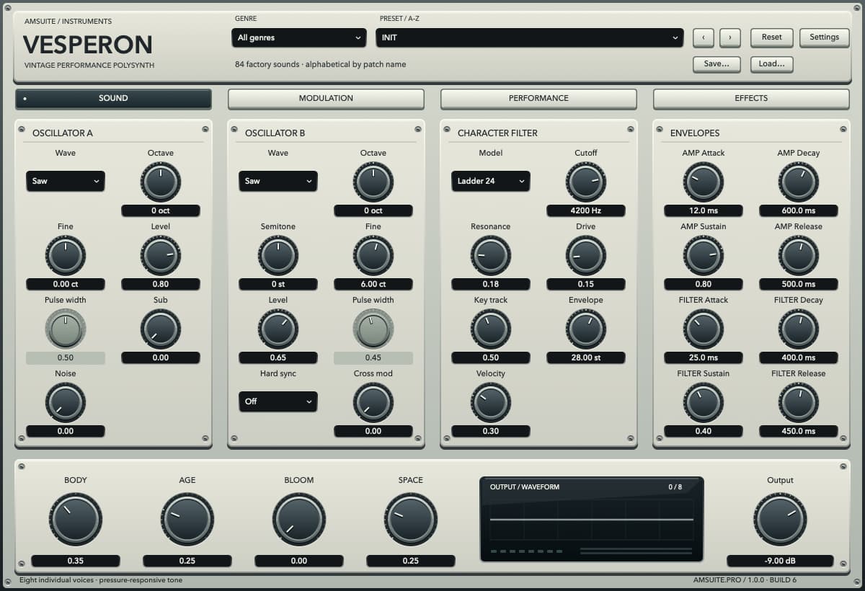Image resolution: width=865 pixels, height=591 pixels.
Task: Click the Oscillator B Octave knob
Action: click(373, 182)
